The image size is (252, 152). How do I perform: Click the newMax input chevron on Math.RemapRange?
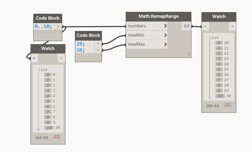coord(165,44)
